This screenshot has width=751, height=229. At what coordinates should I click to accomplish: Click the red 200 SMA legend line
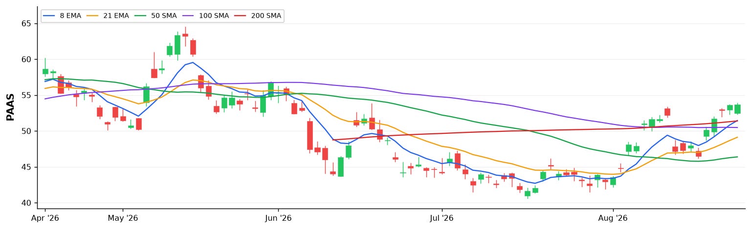coord(241,16)
